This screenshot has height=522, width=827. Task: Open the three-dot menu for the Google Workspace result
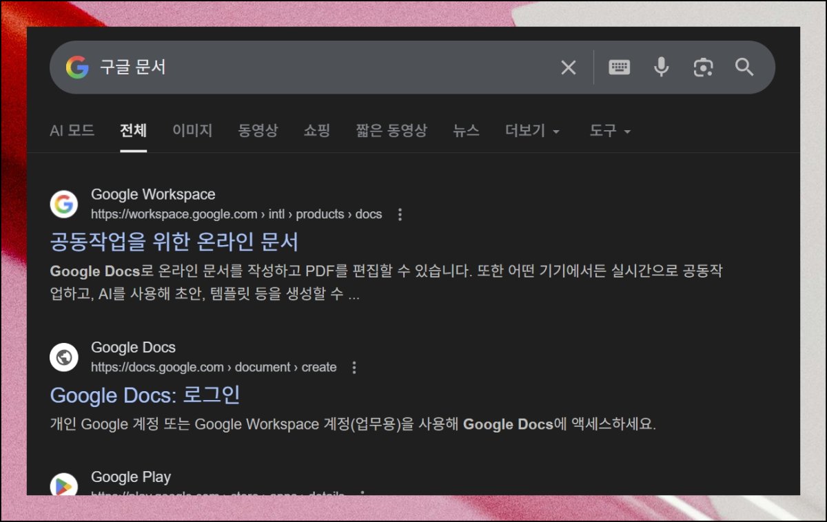tap(400, 214)
